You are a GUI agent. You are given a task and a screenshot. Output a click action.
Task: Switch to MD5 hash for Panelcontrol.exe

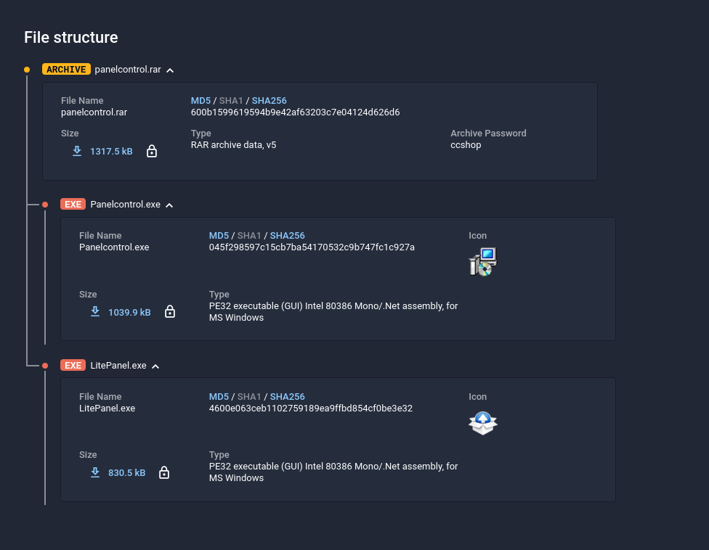pos(219,235)
